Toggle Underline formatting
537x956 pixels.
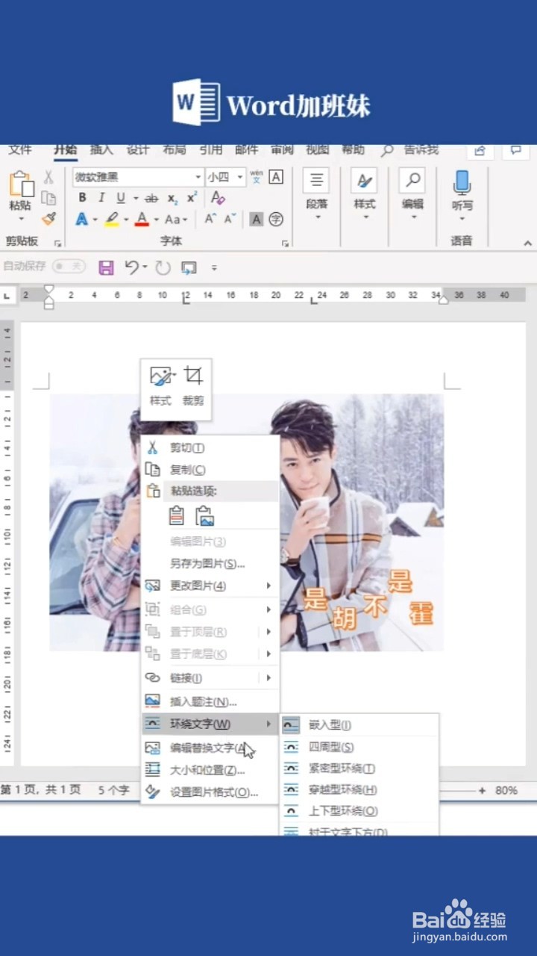tap(120, 198)
